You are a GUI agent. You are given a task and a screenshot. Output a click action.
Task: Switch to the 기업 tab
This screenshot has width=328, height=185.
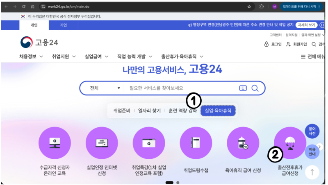point(64,25)
